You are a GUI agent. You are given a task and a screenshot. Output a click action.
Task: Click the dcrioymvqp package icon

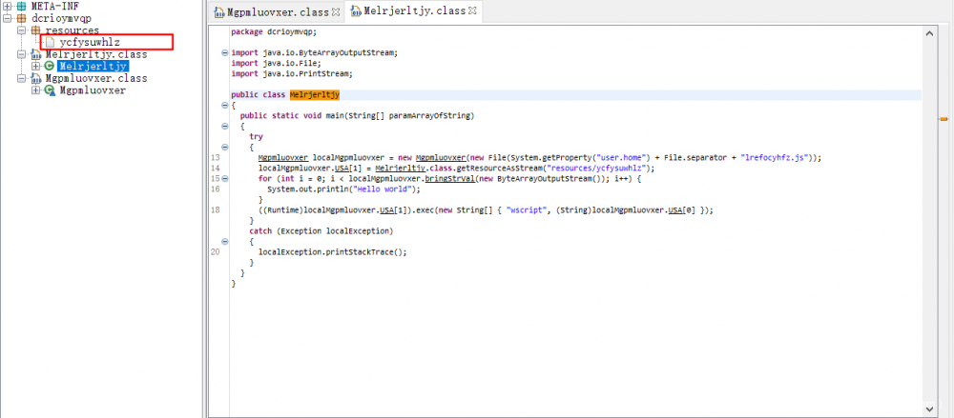click(22, 18)
